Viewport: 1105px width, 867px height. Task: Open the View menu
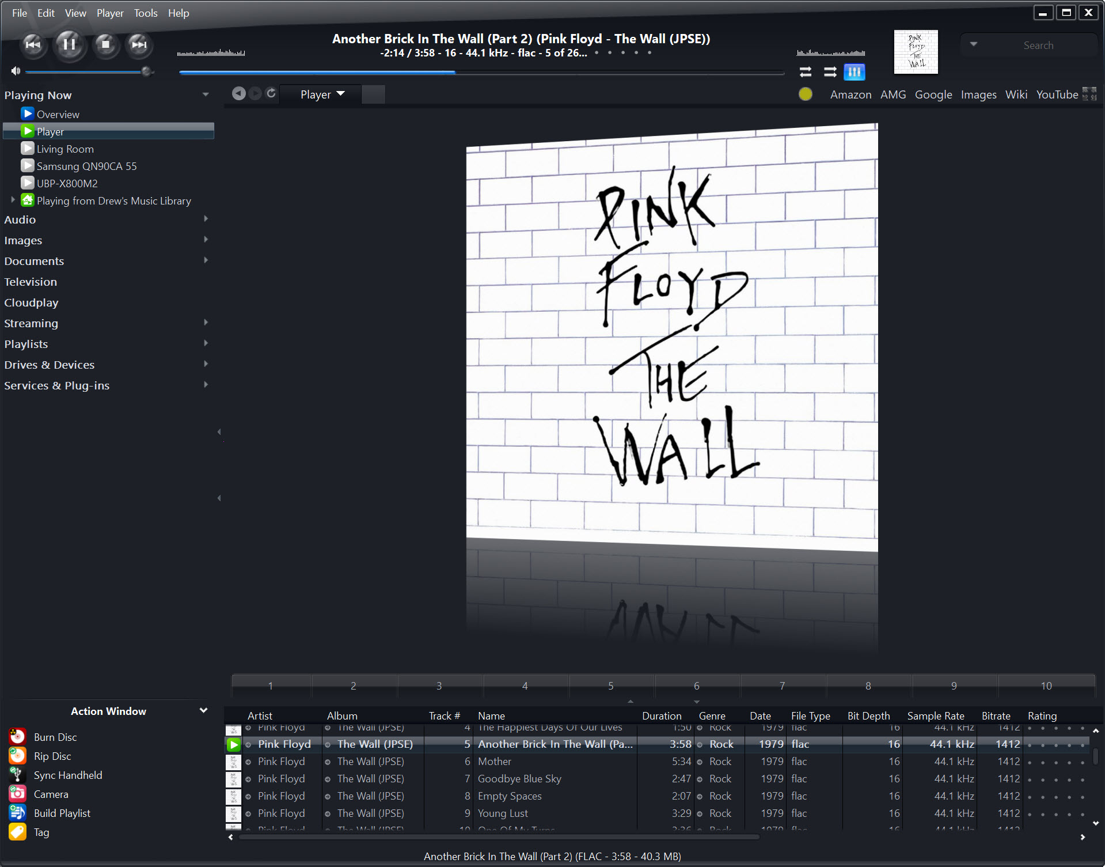point(75,13)
